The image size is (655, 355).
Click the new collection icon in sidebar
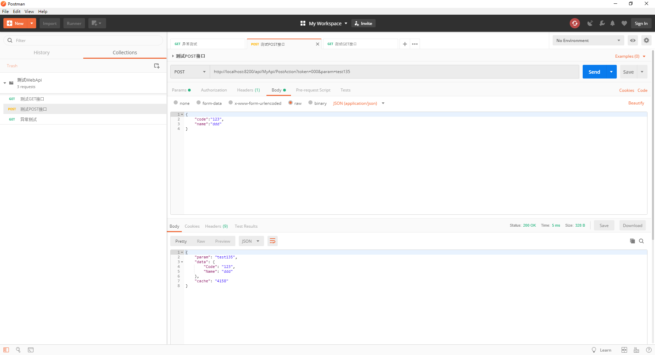tap(157, 66)
